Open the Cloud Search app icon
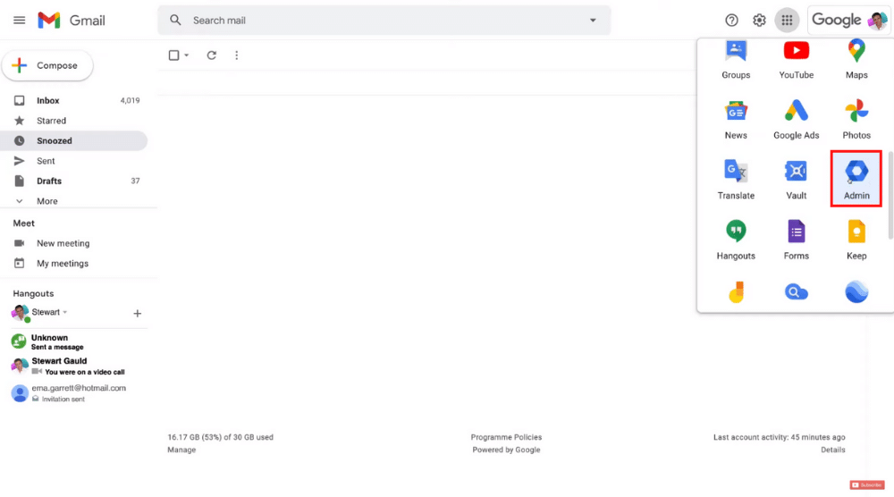Viewport: 894px width, 497px height. pyautogui.click(x=797, y=292)
